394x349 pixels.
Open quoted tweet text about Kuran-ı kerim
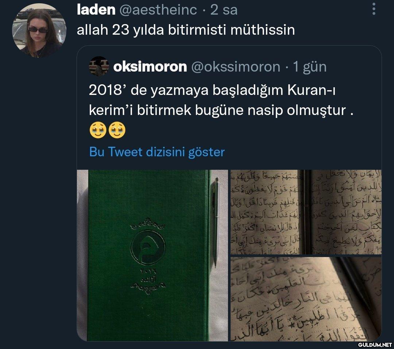(x=221, y=100)
